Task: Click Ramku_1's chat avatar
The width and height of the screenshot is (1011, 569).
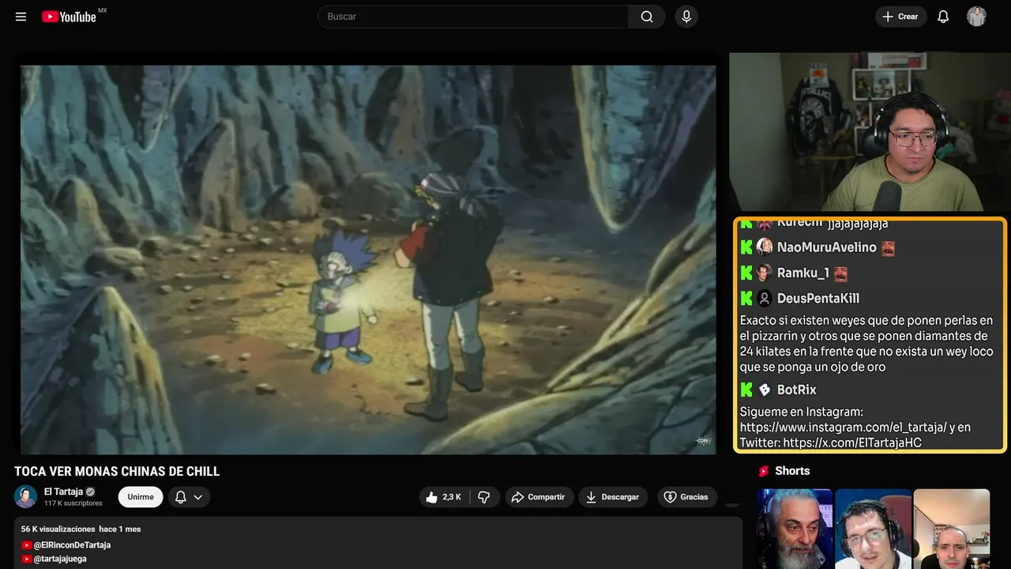Action: click(765, 273)
